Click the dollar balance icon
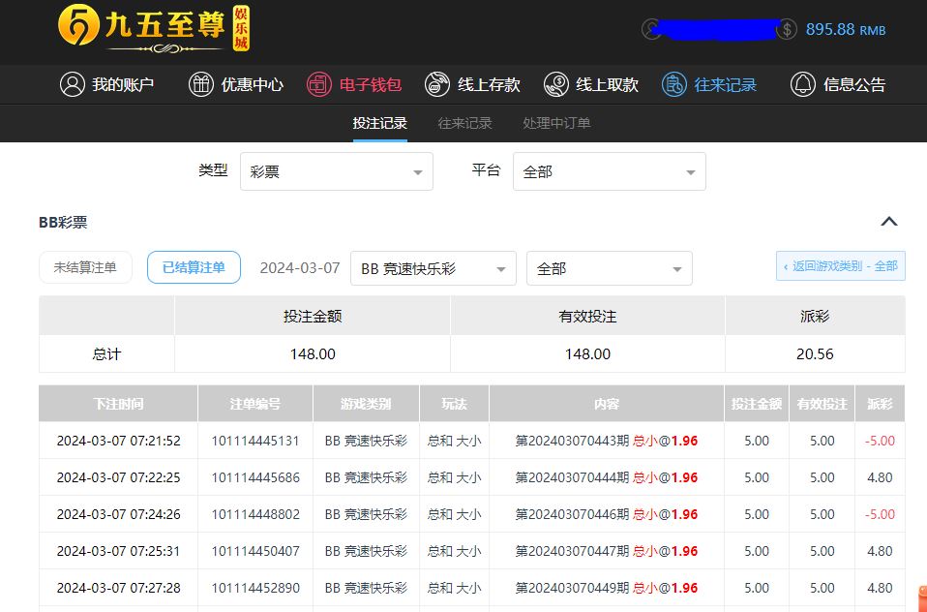 coord(787,29)
